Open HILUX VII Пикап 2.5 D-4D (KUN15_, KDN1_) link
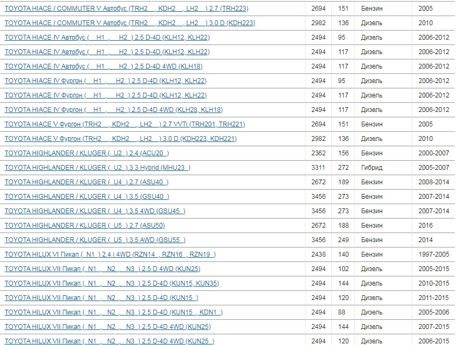The height and width of the screenshot is (345, 457). pos(114,312)
